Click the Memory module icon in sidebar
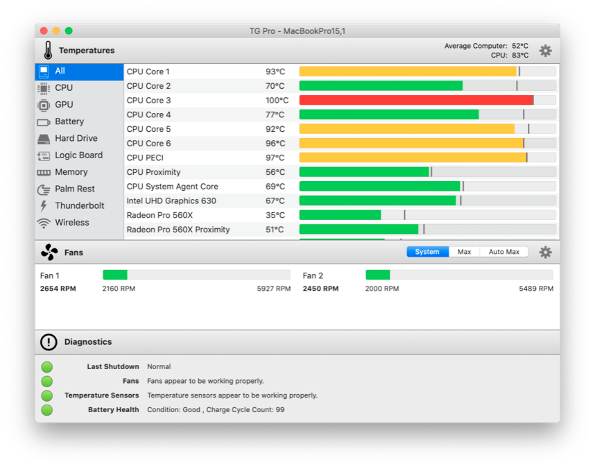This screenshot has height=469, width=595. [44, 173]
